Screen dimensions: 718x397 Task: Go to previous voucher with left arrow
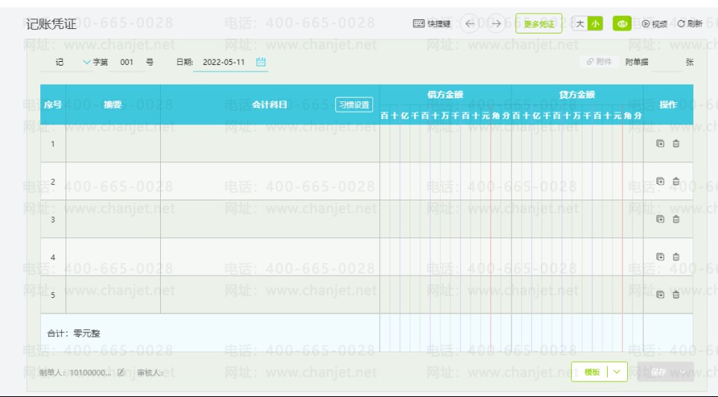(x=469, y=23)
